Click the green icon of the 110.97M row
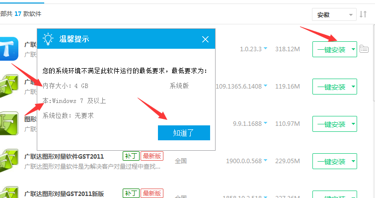Screen dimensions: 375x198 pos(9,123)
